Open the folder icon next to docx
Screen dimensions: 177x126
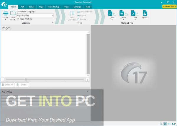pyautogui.click(x=127, y=14)
